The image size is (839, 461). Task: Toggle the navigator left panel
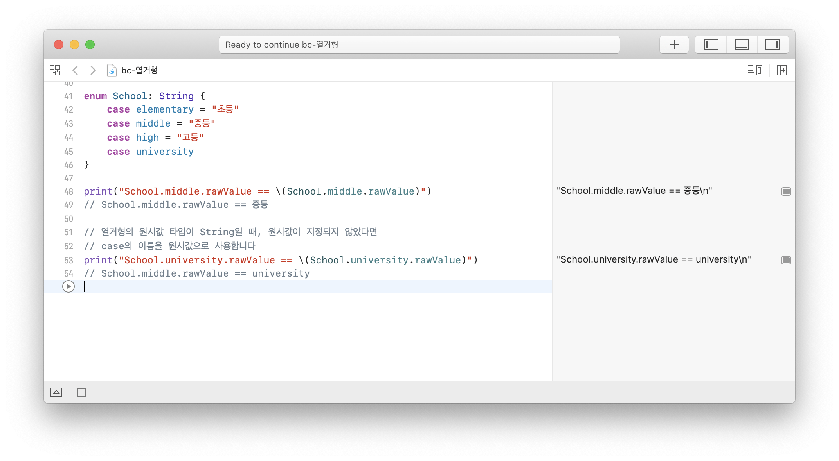(x=711, y=45)
